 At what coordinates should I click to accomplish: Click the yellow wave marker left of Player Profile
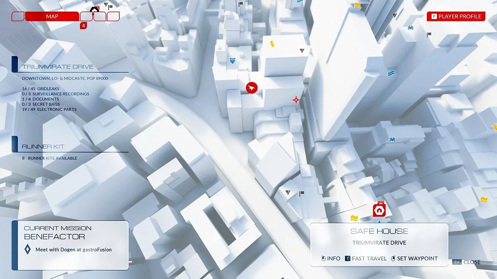click(357, 5)
